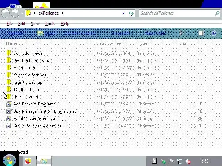This screenshot has height=166, width=222.
Task: Click the muted volume speaker icon
Action: click(188, 161)
